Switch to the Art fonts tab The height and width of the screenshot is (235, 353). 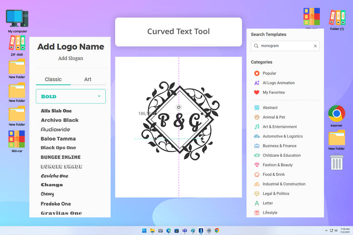click(x=88, y=79)
